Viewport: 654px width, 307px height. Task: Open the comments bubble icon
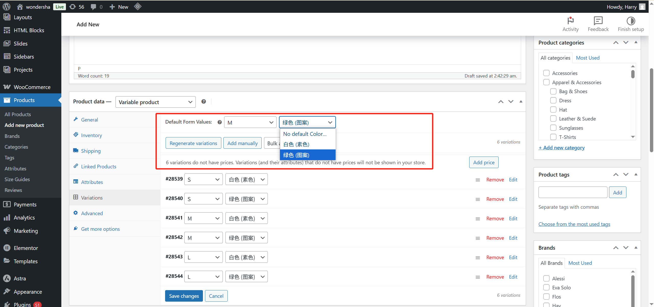94,7
